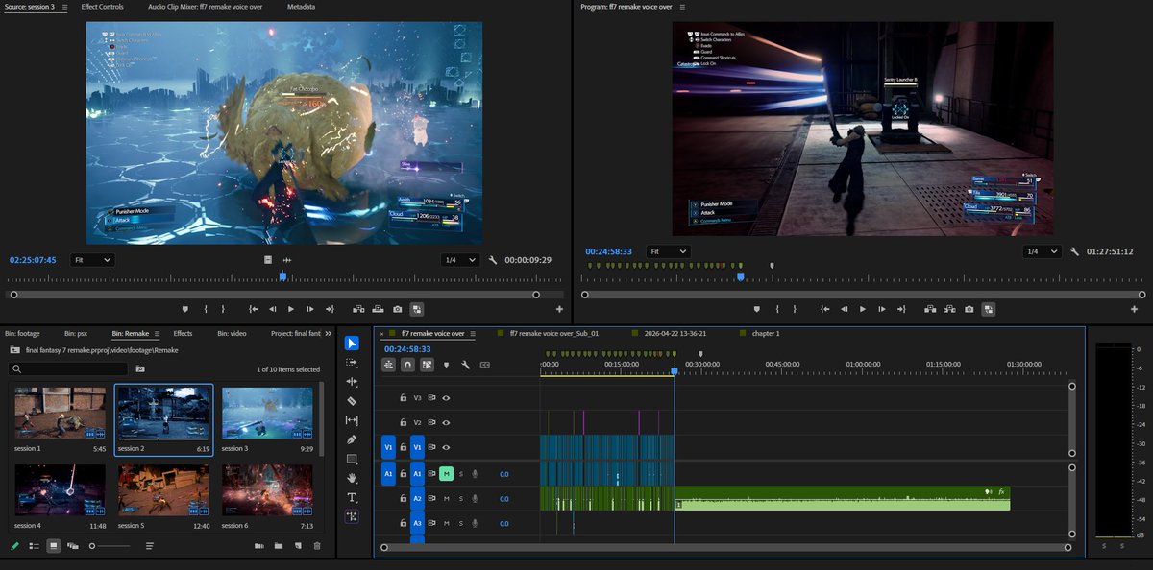Create a new bin in the Project panel

tap(278, 546)
